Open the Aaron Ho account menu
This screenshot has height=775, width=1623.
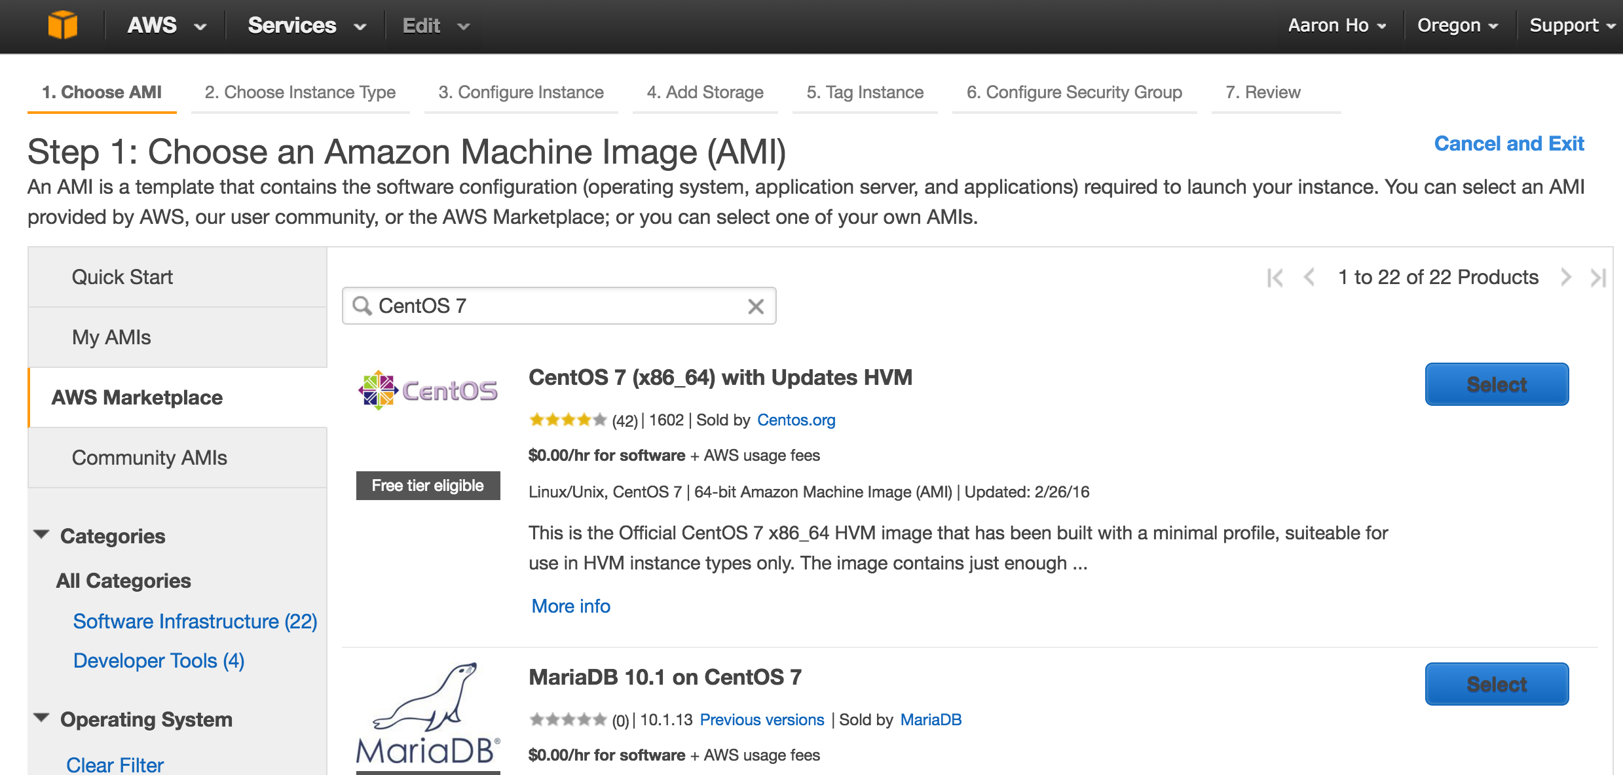coord(1337,26)
